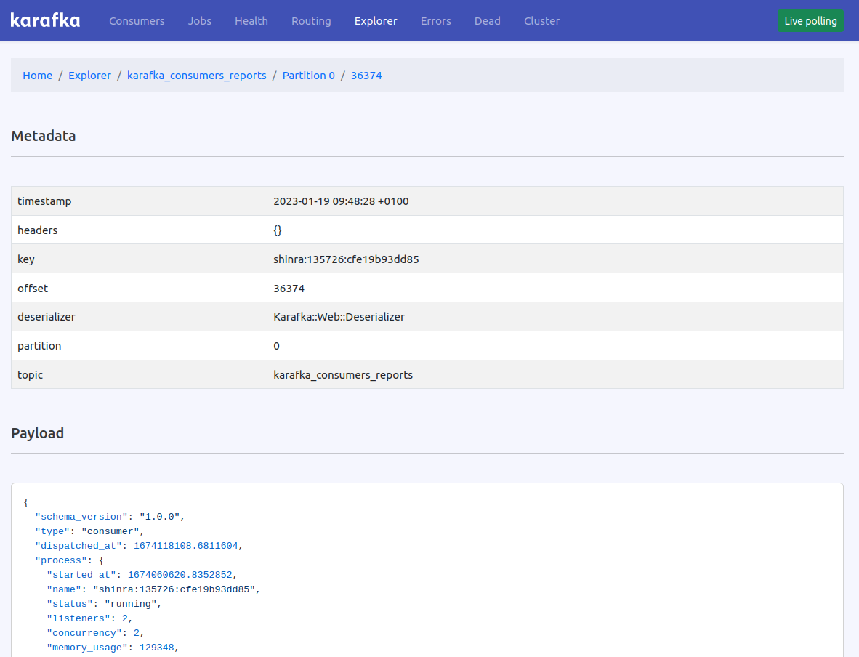Click the "status": "running" line
Viewport: 859px width, 657px height.
click(x=104, y=604)
